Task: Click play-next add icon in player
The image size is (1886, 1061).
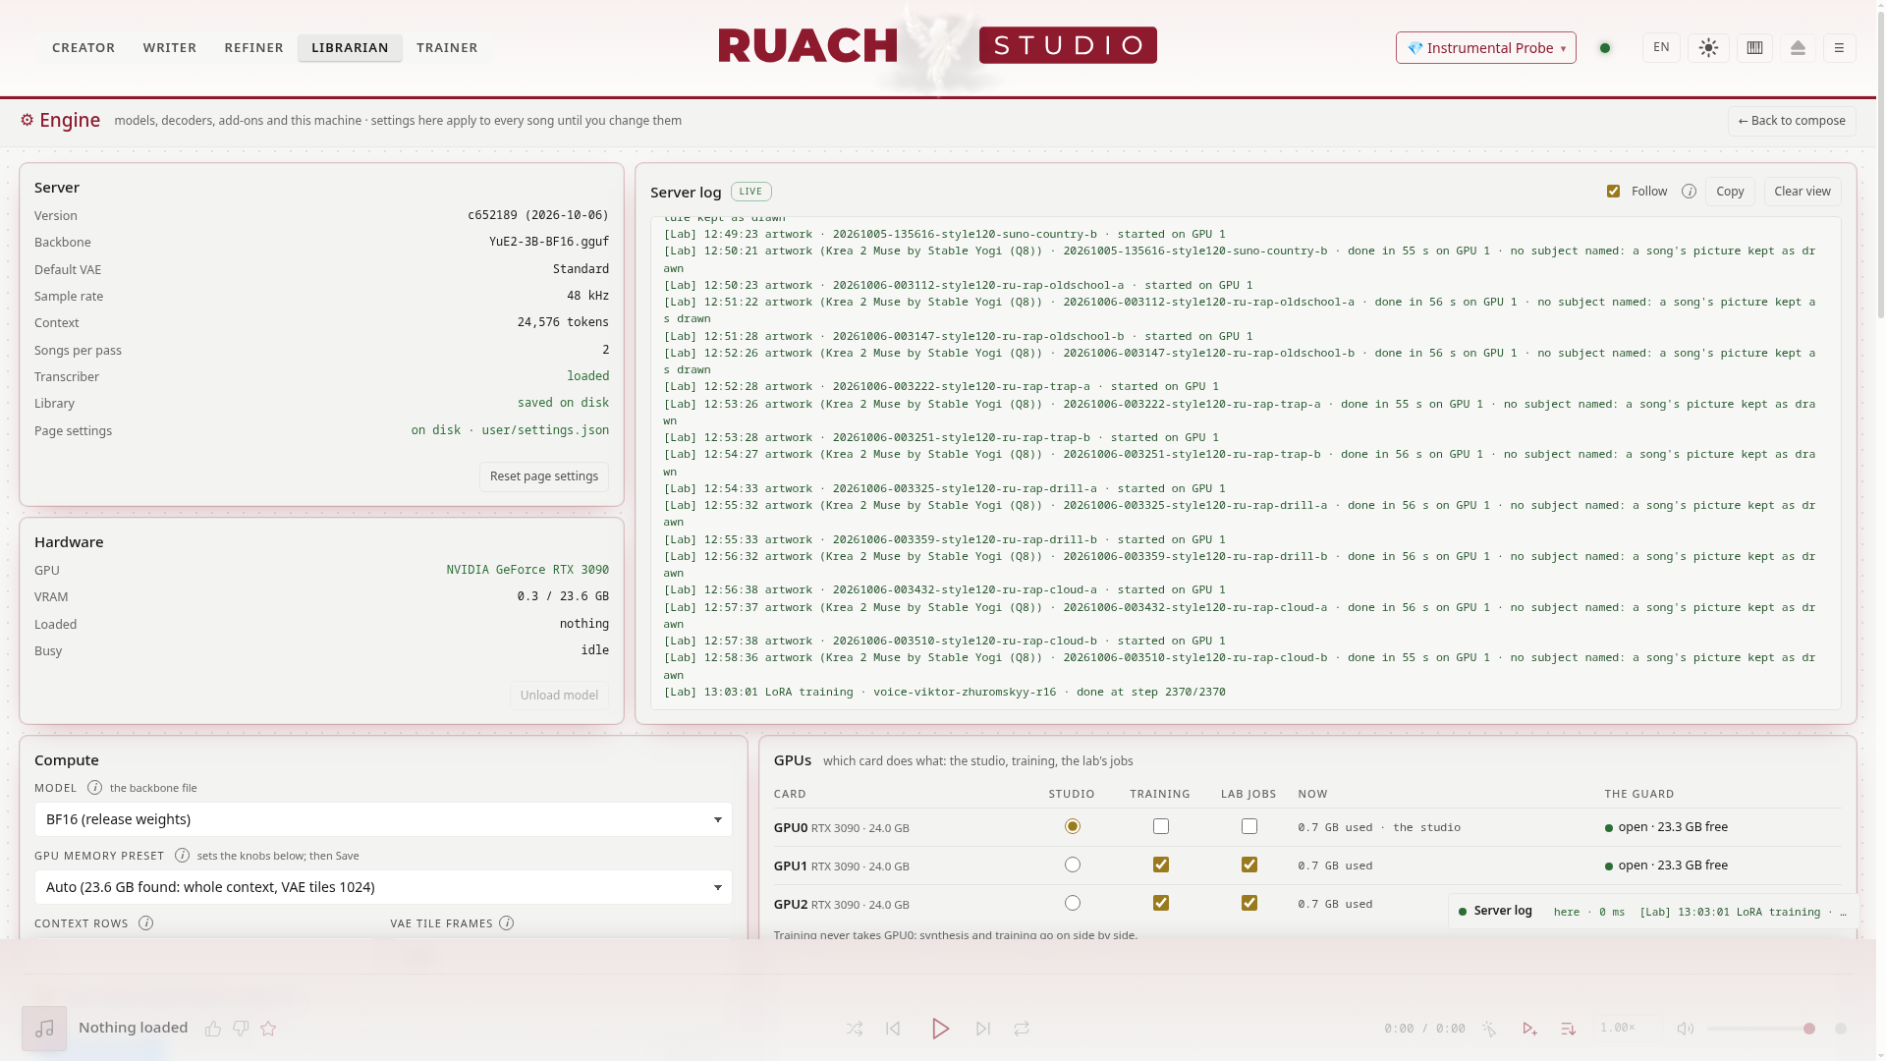Action: click(1529, 1029)
